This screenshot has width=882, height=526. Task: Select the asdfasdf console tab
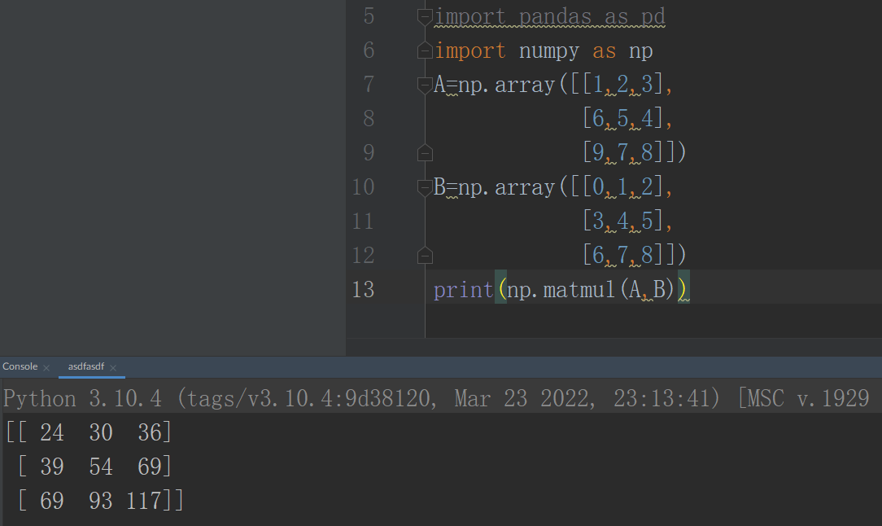[x=85, y=368]
